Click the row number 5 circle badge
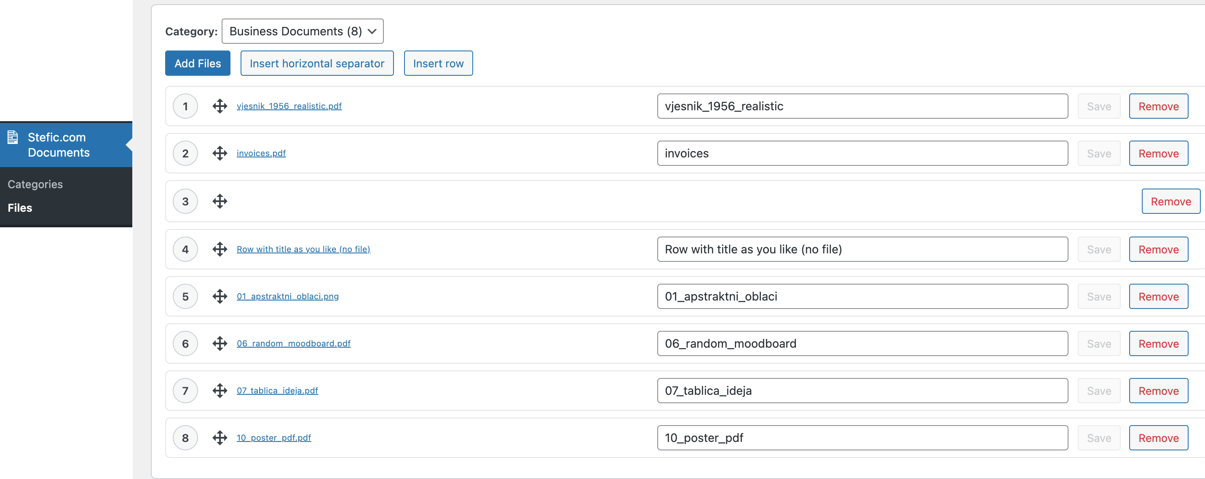1205x479 pixels. tap(185, 296)
